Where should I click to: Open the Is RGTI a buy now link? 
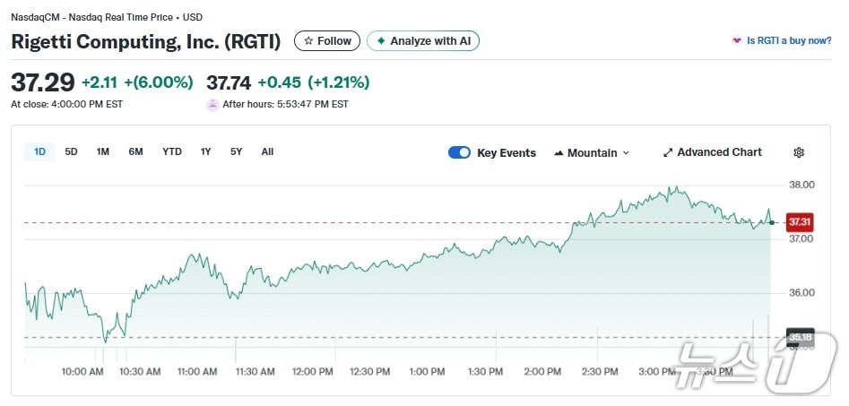point(788,41)
